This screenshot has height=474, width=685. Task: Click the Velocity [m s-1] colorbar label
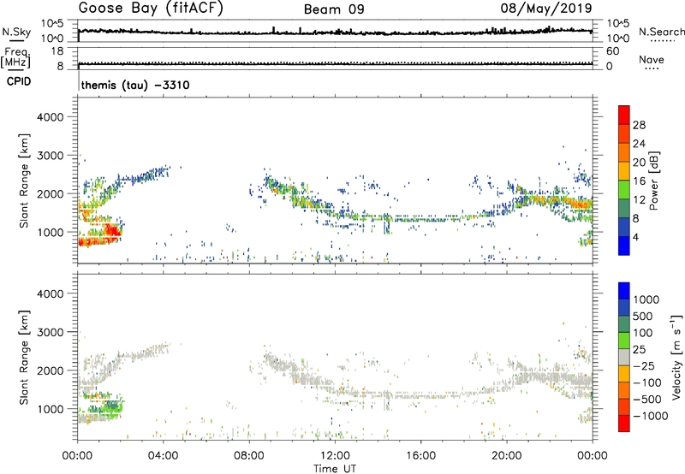click(x=676, y=357)
